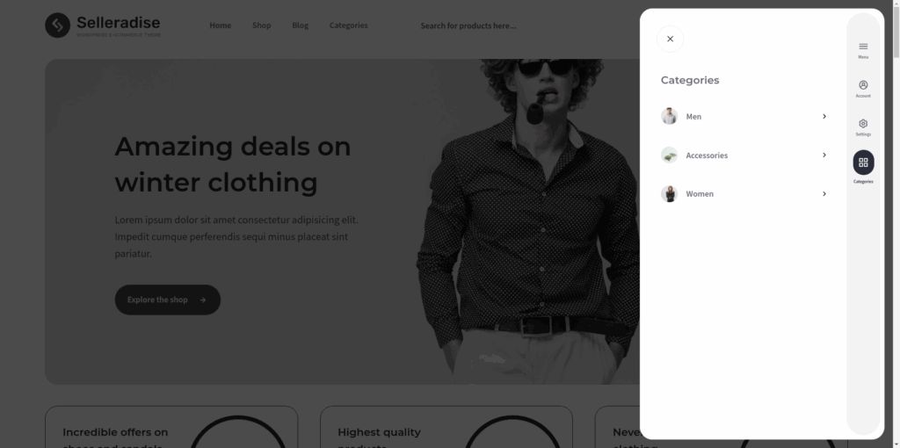
Task: Expand the Men category chevron
Action: pyautogui.click(x=824, y=117)
